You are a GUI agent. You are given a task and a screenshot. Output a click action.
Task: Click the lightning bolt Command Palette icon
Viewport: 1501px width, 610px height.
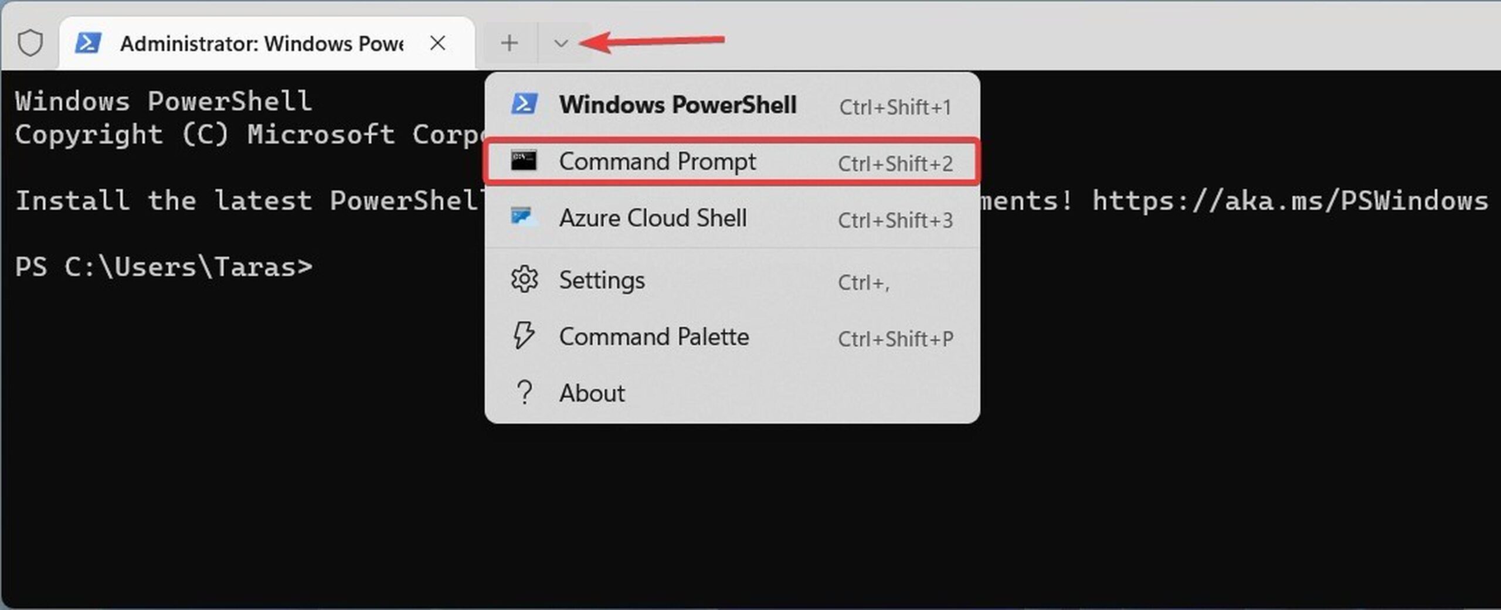coord(524,335)
